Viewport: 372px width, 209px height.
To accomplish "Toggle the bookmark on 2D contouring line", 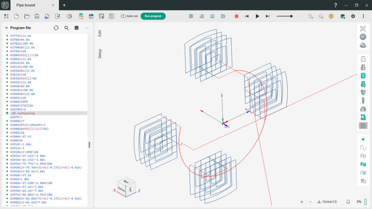I will pos(7,113).
